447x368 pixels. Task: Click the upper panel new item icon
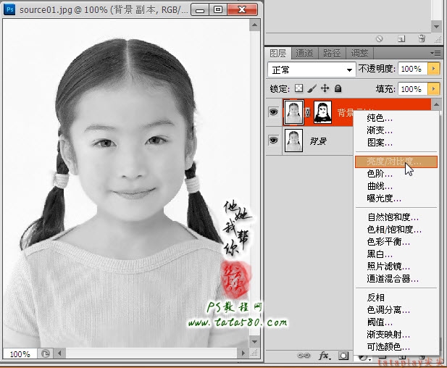click(x=401, y=38)
